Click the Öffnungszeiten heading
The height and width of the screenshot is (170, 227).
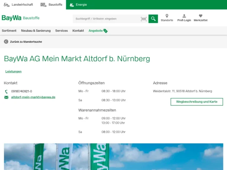point(91,83)
